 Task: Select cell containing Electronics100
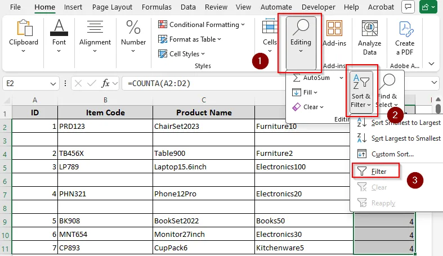point(303,167)
